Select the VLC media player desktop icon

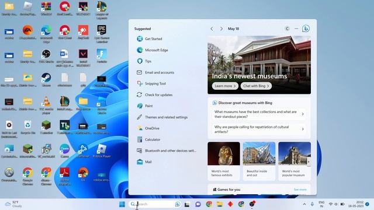[46, 105]
